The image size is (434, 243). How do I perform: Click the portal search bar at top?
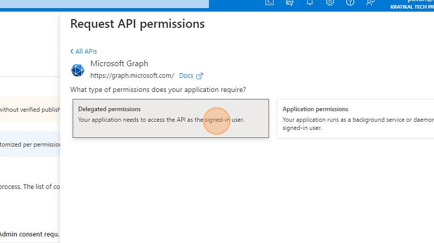[x=104, y=4]
